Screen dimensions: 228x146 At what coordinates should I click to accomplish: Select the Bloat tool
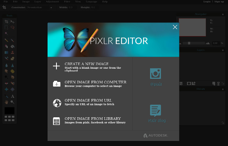click(6, 89)
